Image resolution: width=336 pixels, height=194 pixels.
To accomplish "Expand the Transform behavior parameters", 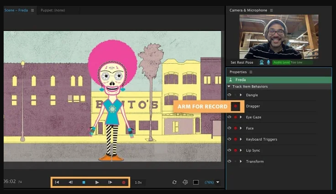I will 241,161.
